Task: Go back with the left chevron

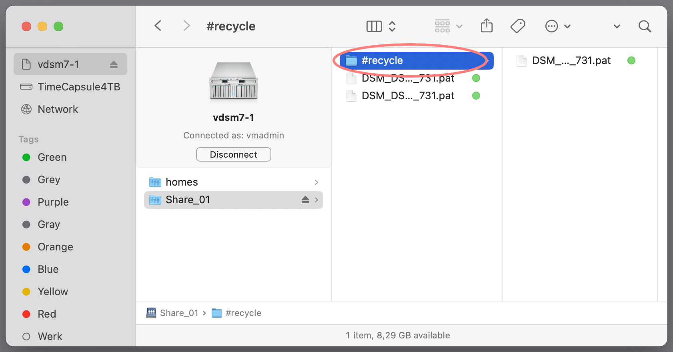Action: point(158,26)
